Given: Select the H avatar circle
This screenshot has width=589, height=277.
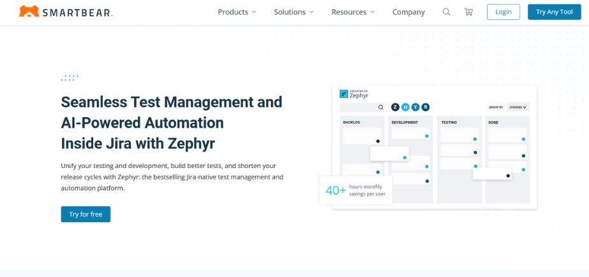Looking at the screenshot, I should [405, 107].
